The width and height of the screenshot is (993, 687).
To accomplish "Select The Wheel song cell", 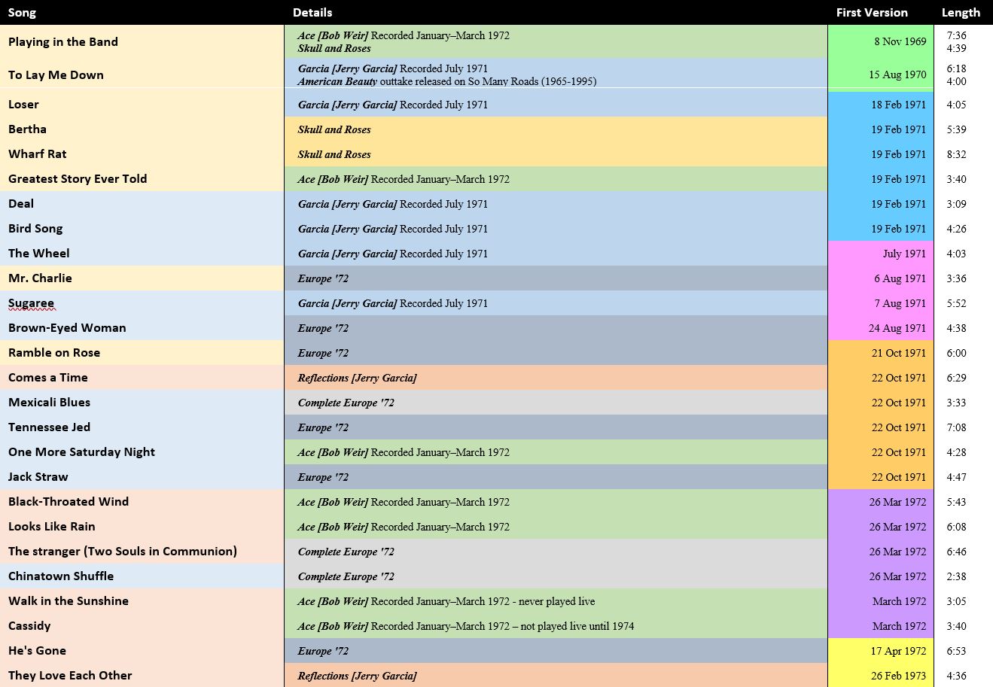I will (142, 253).
